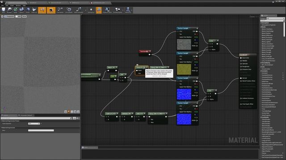Open the Palette Category dropdown

pyautogui.click(x=275, y=18)
